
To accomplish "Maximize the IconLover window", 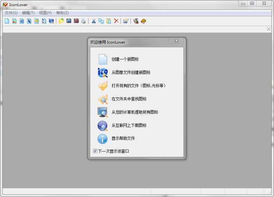I will pyautogui.click(x=252, y=4).
